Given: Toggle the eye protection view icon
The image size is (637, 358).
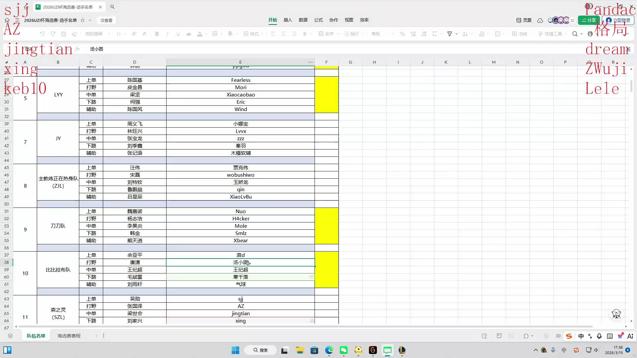Looking at the screenshot, I should coord(558,336).
